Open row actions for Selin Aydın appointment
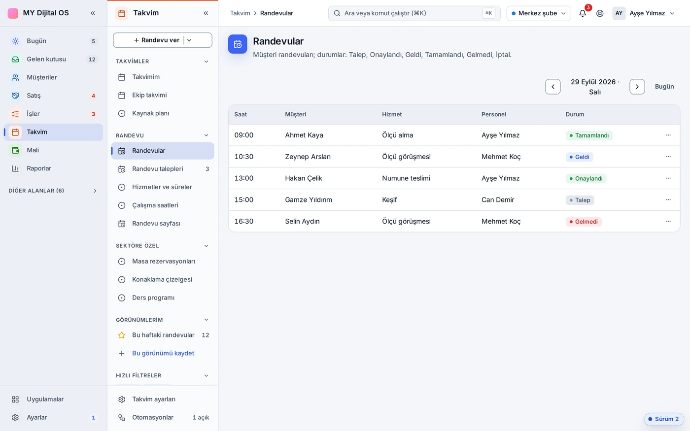Viewport: 690px width, 431px height. coord(668,222)
